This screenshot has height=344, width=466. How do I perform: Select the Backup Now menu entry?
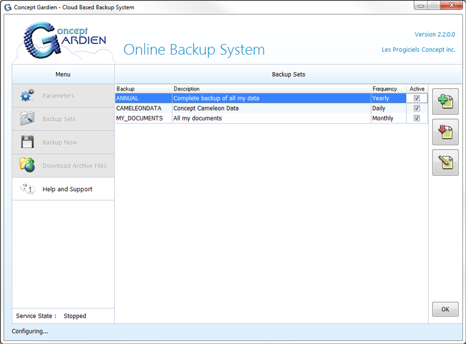click(60, 143)
